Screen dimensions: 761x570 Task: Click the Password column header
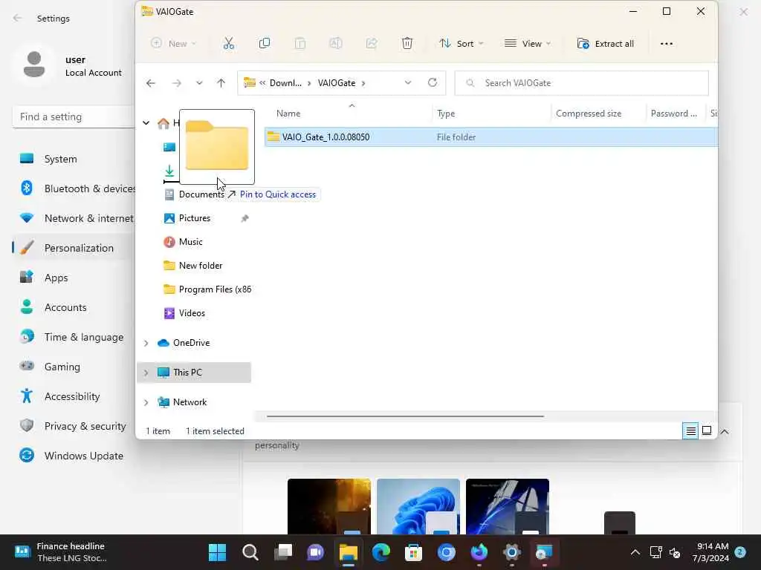[673, 114]
